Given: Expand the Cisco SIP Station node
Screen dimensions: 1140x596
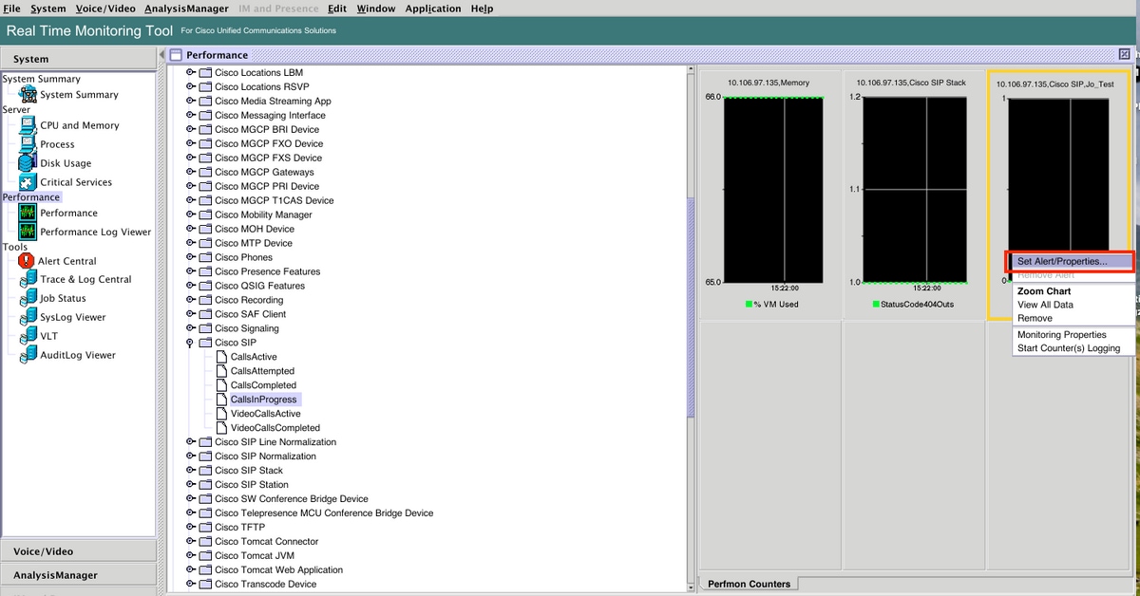Looking at the screenshot, I should coord(190,484).
